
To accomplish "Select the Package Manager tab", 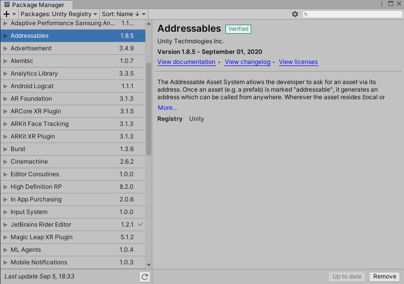I will click(36, 5).
